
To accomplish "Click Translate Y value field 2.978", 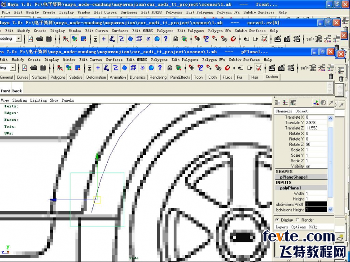I will tap(316, 123).
